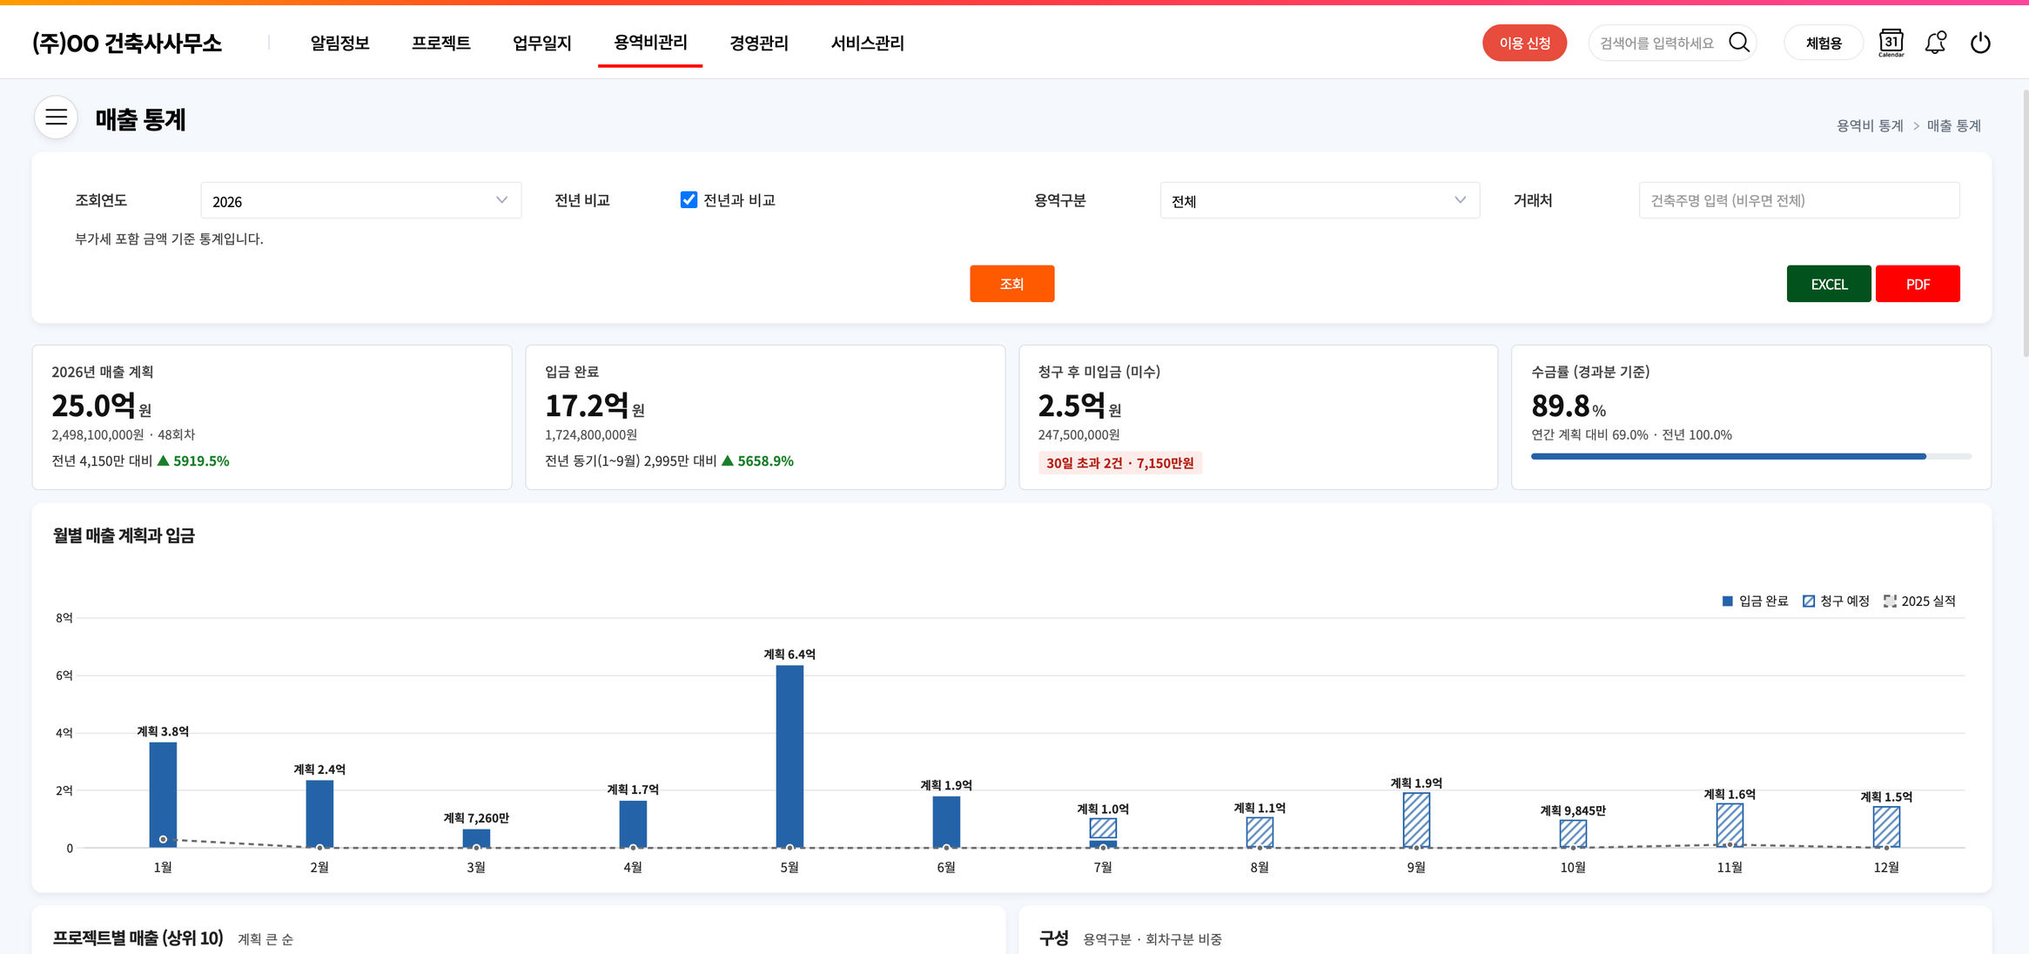Focus the 거래처 건축주명 input field
This screenshot has width=2029, height=954.
point(1799,201)
